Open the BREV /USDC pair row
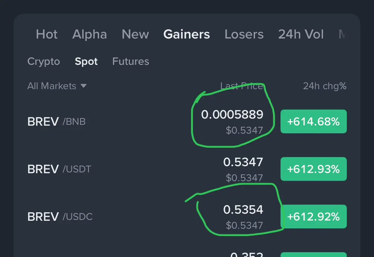This screenshot has width=374, height=257. pyautogui.click(x=60, y=217)
